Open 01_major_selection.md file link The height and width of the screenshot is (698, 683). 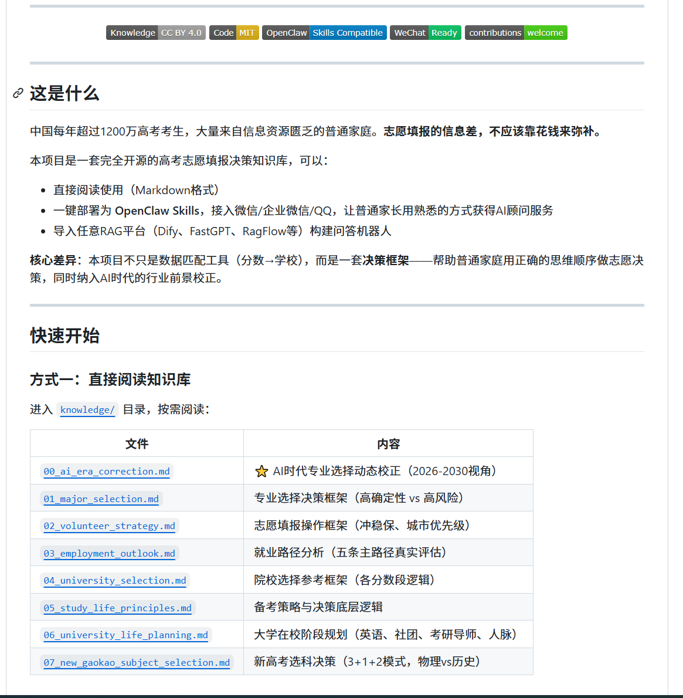tap(101, 499)
